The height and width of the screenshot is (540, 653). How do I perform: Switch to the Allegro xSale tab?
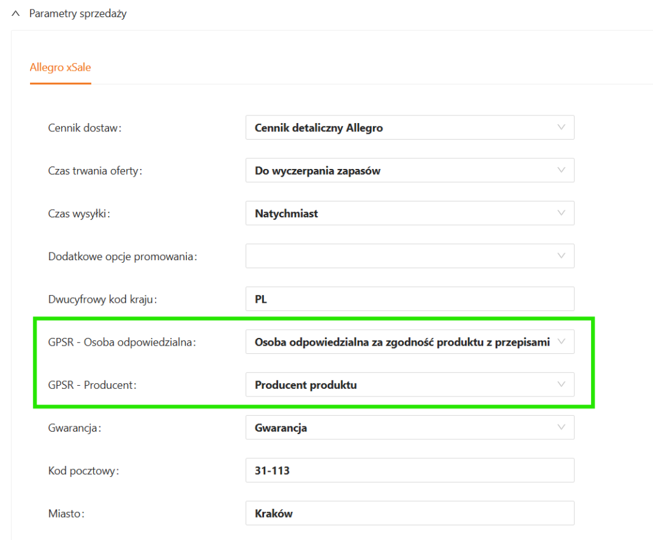tap(61, 67)
